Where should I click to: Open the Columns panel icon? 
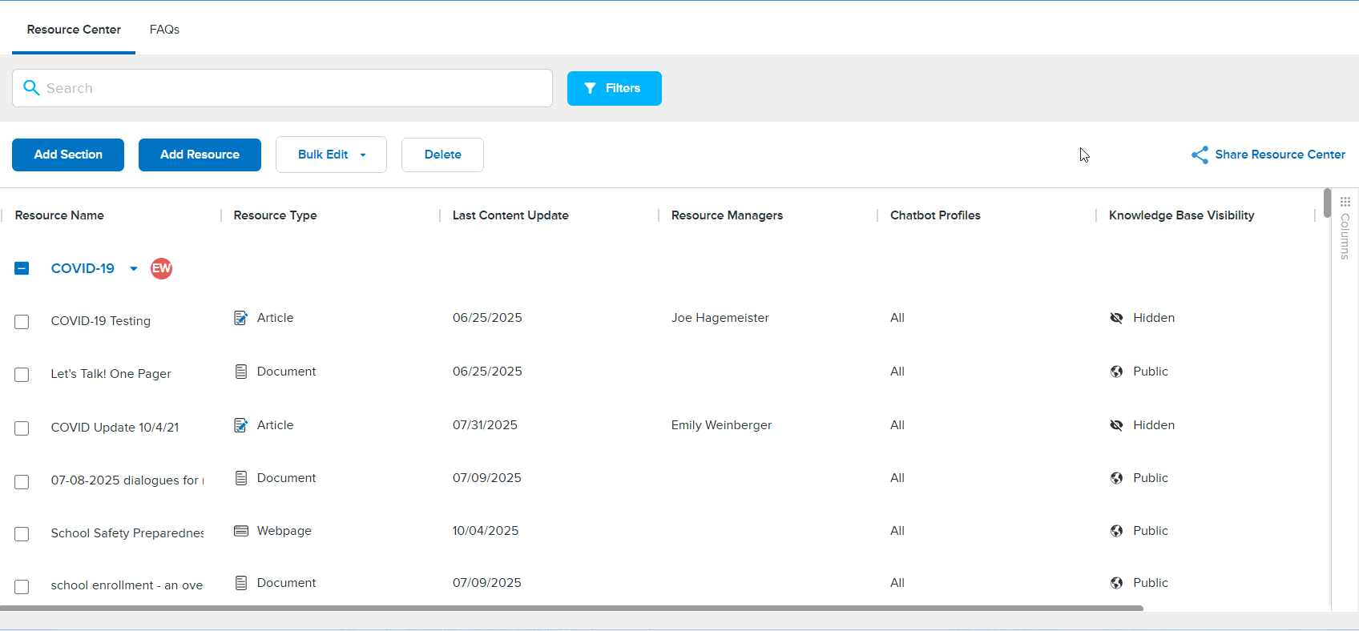click(1345, 203)
